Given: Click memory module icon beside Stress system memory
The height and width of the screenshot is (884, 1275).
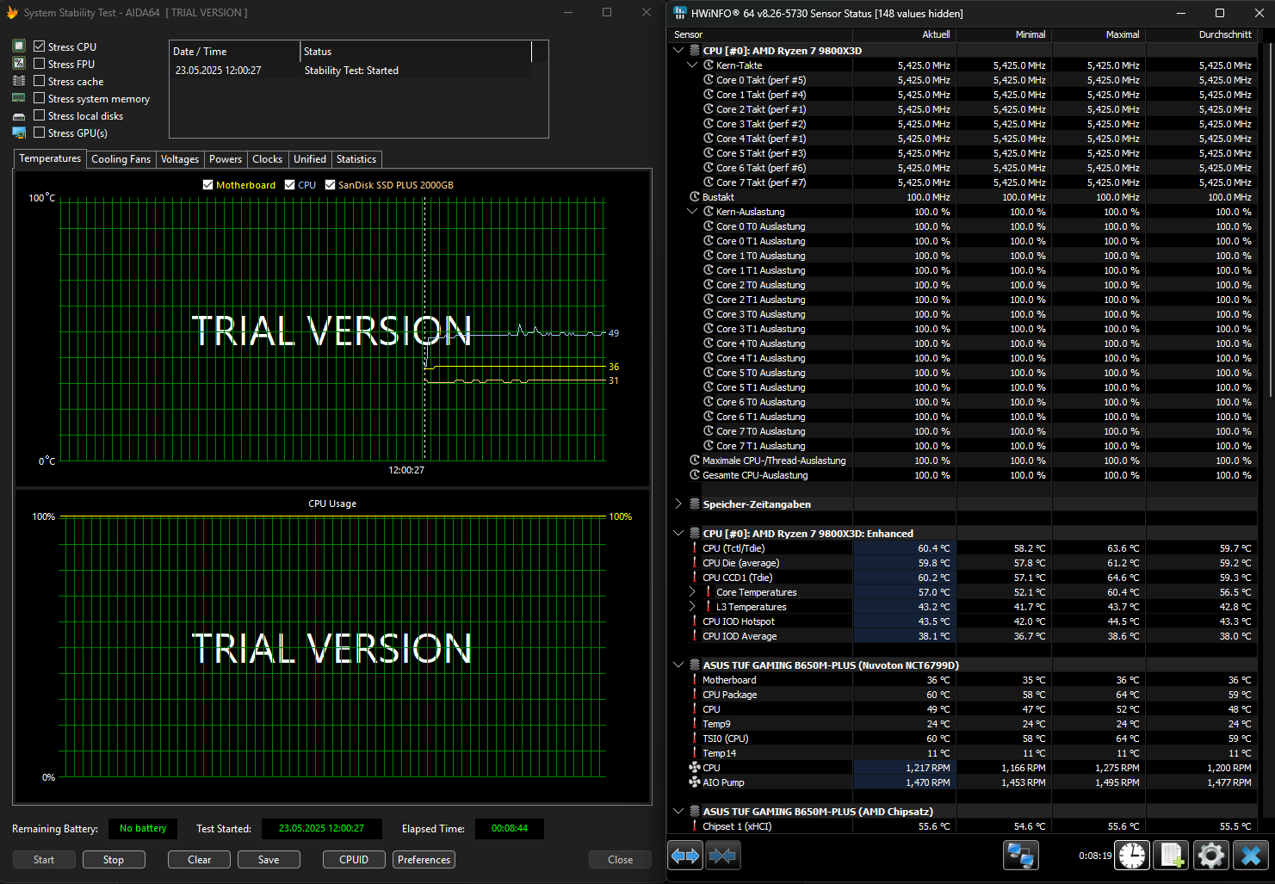Looking at the screenshot, I should [19, 98].
